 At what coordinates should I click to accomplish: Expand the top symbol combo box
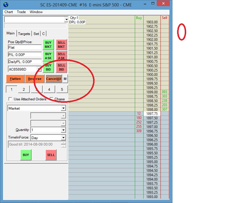click(x=66, y=20)
